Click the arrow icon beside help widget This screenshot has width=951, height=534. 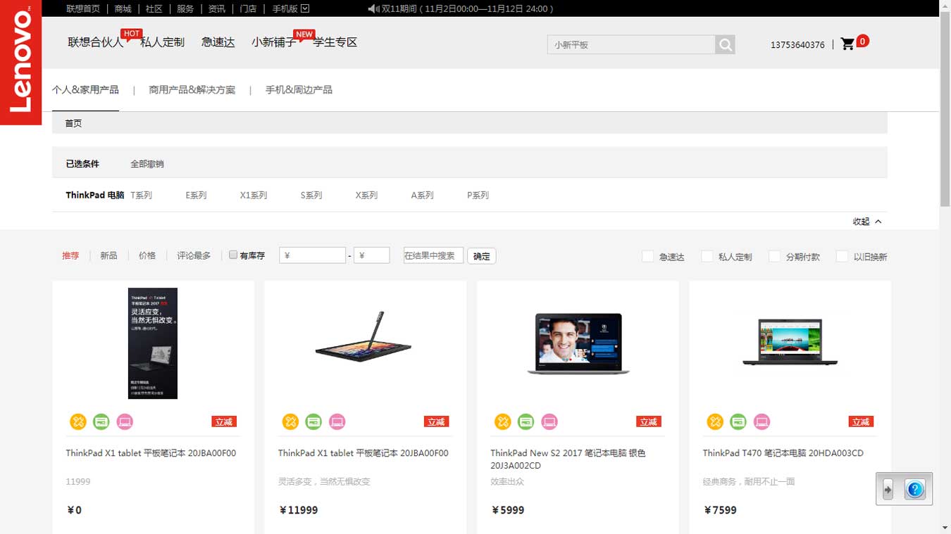888,489
